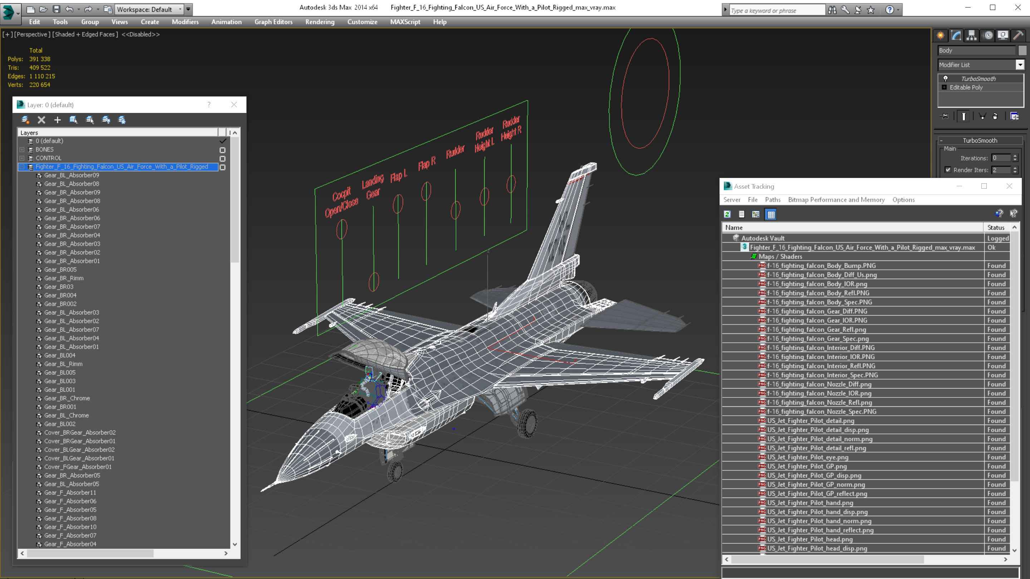This screenshot has width=1030, height=579.
Task: Toggle TurboSmooth modifier lightbulb on/off
Action: [x=946, y=79]
